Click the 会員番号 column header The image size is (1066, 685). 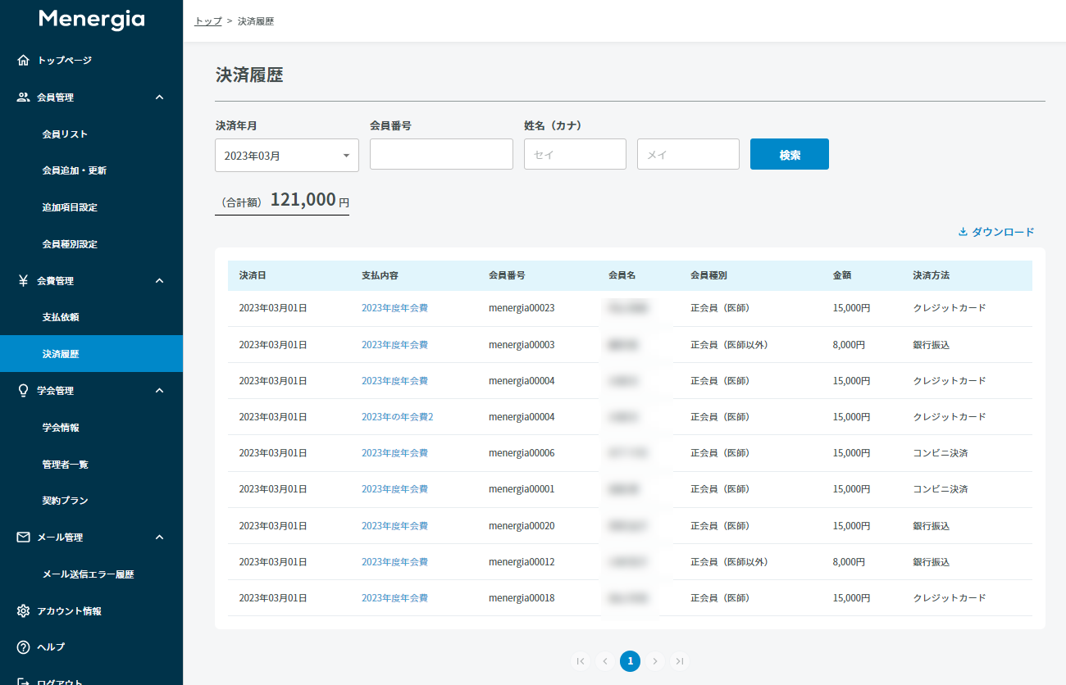pyautogui.click(x=507, y=276)
